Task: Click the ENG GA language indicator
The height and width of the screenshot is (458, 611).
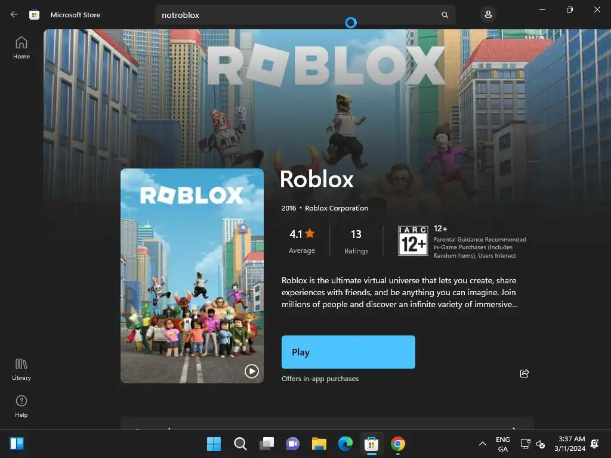Action: pos(502,444)
